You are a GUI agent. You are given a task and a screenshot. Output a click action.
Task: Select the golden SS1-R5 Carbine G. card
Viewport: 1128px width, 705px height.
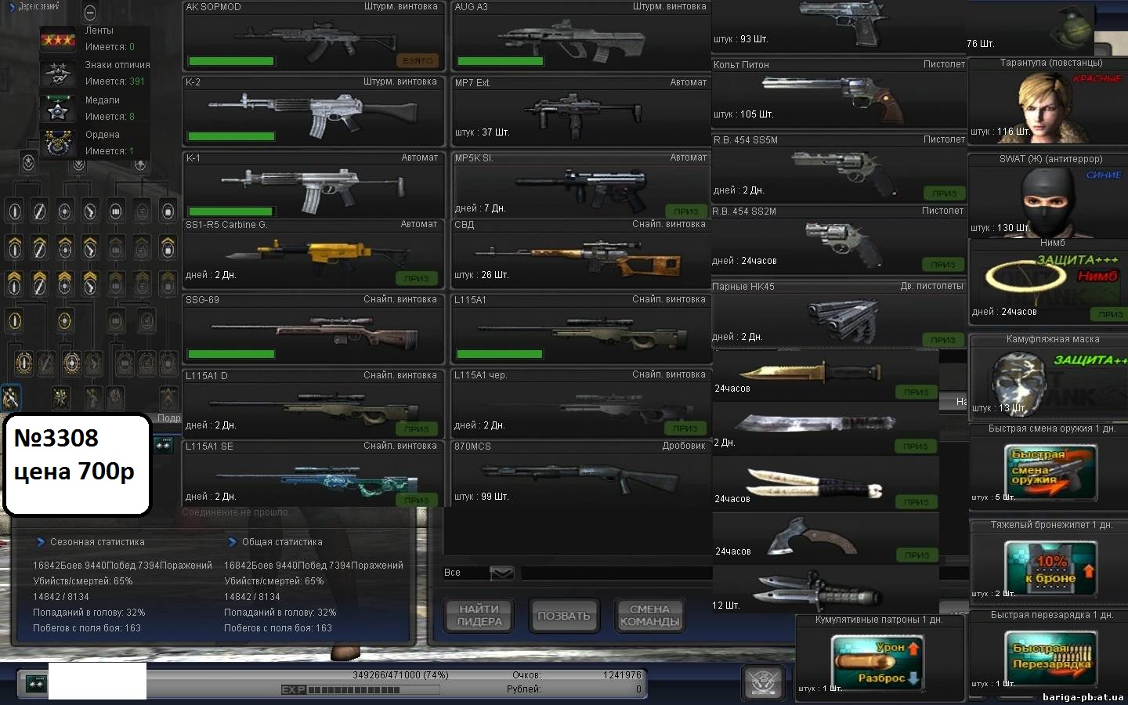point(313,253)
